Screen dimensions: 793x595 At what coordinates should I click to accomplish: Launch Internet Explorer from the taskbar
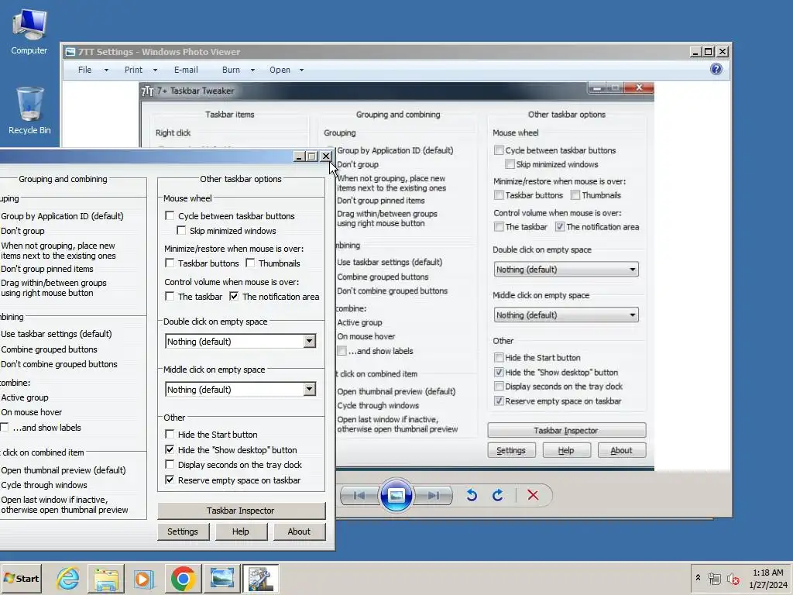click(x=68, y=578)
